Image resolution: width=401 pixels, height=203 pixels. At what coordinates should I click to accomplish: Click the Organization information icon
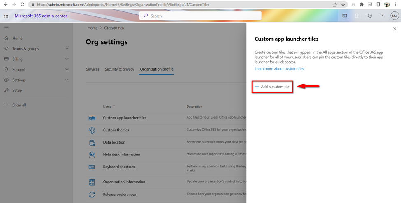(x=92, y=182)
